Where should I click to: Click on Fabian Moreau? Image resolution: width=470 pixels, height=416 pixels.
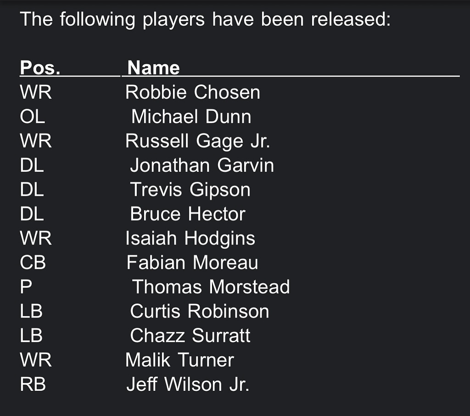point(192,263)
